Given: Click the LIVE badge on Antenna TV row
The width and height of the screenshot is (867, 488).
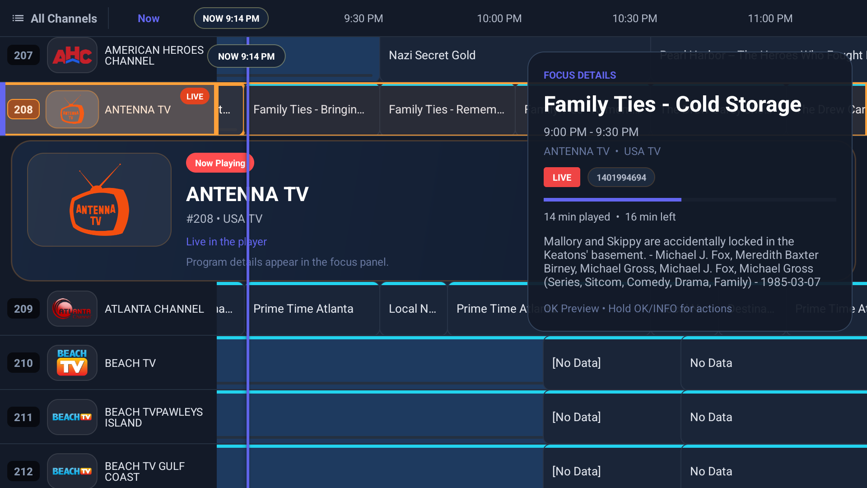Looking at the screenshot, I should pyautogui.click(x=195, y=96).
